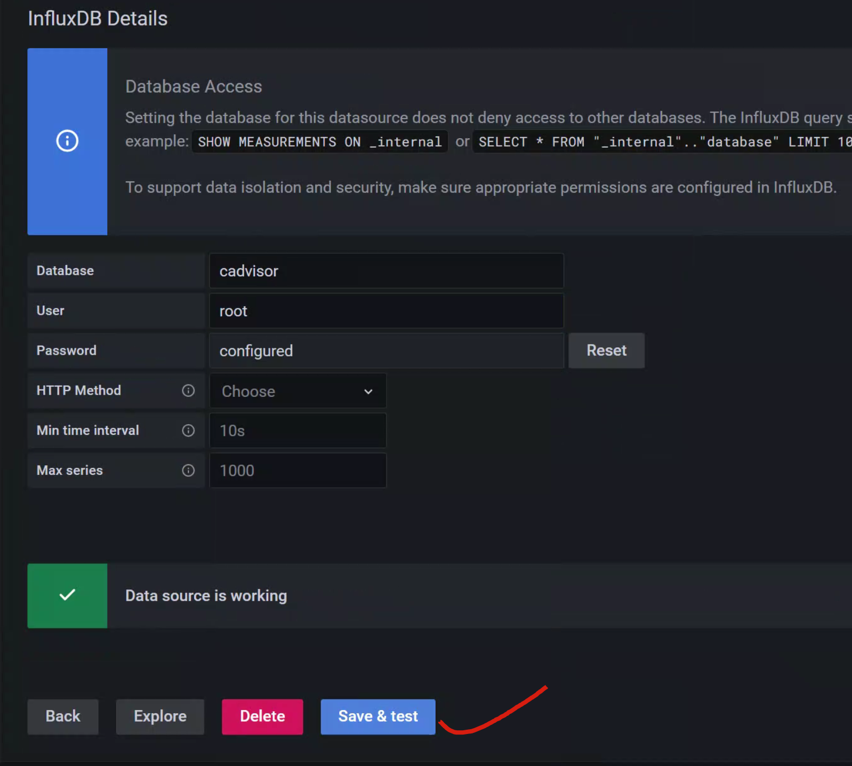This screenshot has width=852, height=766.
Task: Select the Password field showing configured
Action: [x=386, y=351]
